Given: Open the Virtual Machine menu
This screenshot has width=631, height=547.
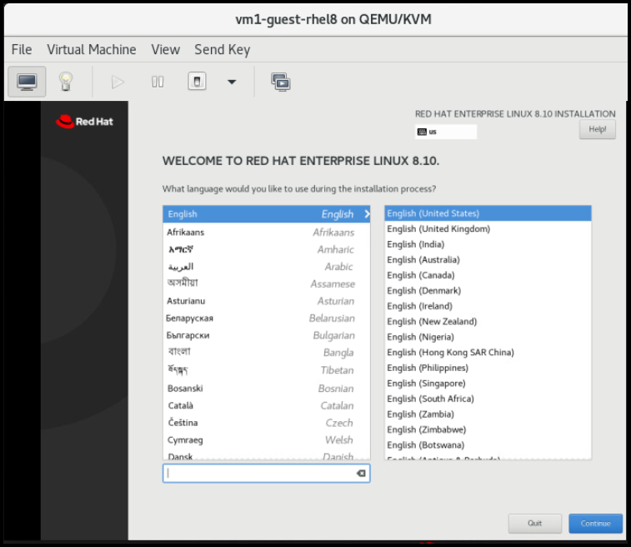Looking at the screenshot, I should pos(91,50).
